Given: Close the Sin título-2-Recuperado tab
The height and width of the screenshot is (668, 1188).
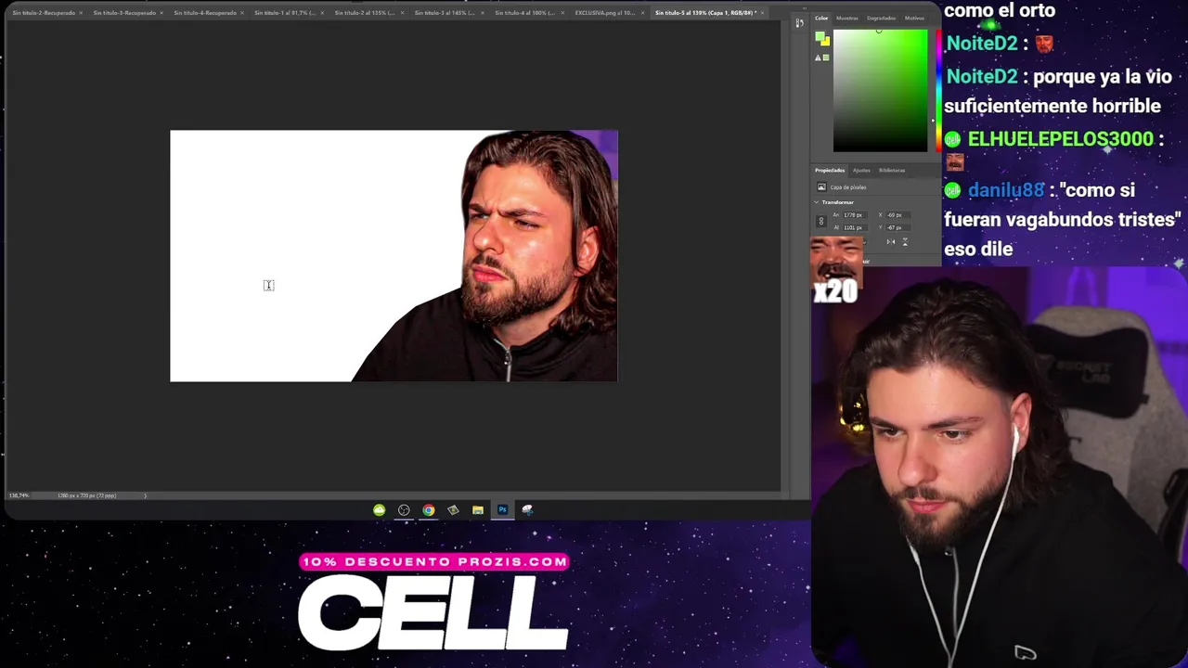Looking at the screenshot, I should (82, 13).
